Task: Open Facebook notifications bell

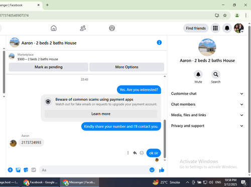Action: 227,28
